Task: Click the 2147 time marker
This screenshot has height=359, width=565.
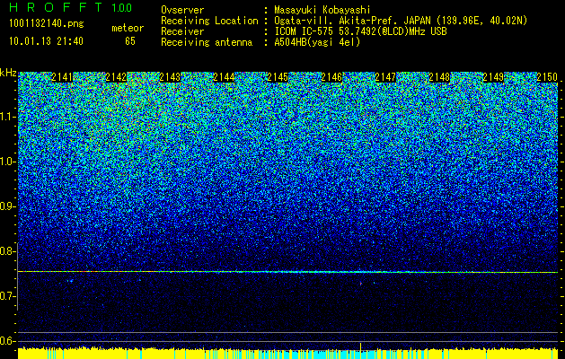Action: pos(385,77)
